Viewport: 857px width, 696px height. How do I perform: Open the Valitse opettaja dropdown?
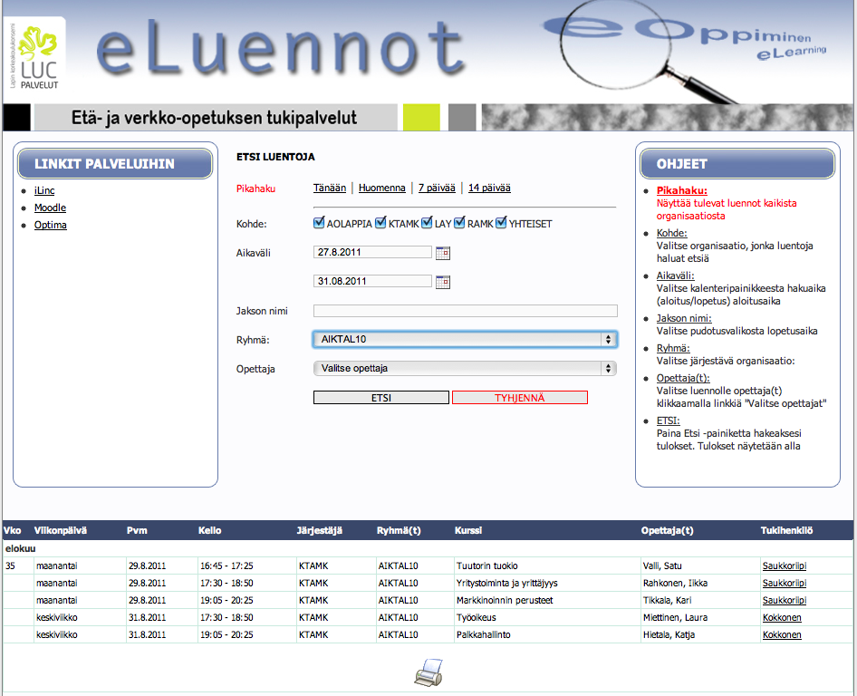click(465, 369)
